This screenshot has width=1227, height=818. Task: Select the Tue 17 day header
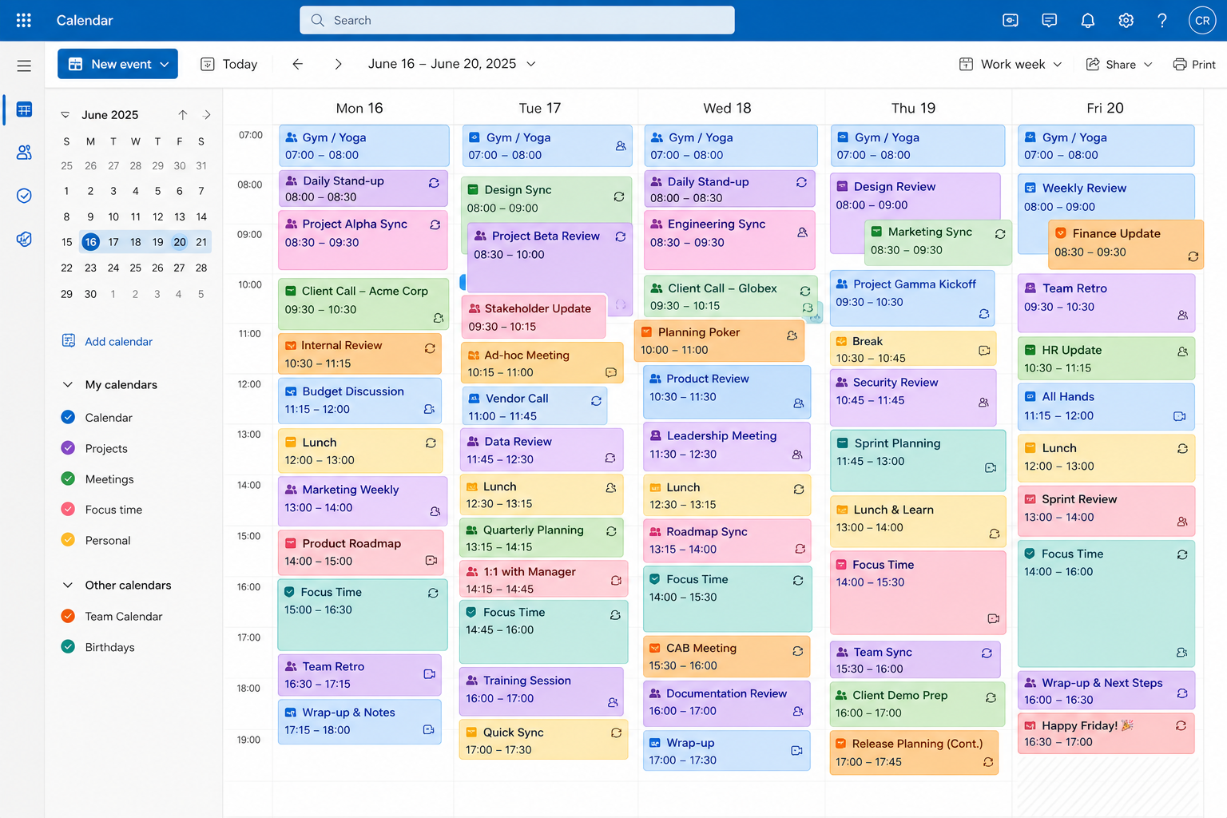click(x=540, y=108)
